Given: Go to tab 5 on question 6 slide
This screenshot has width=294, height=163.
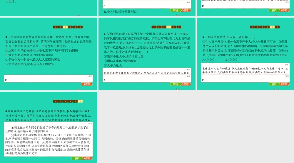Looking at the screenshot, I should pyautogui.click(x=75, y=101).
